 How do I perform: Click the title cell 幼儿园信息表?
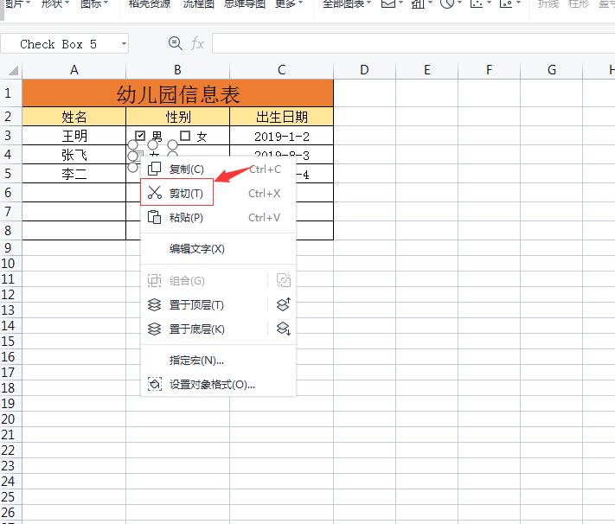(x=177, y=93)
